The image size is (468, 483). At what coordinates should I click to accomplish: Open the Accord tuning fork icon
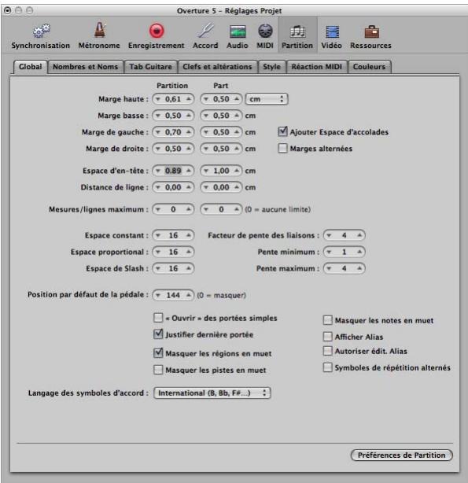click(205, 31)
